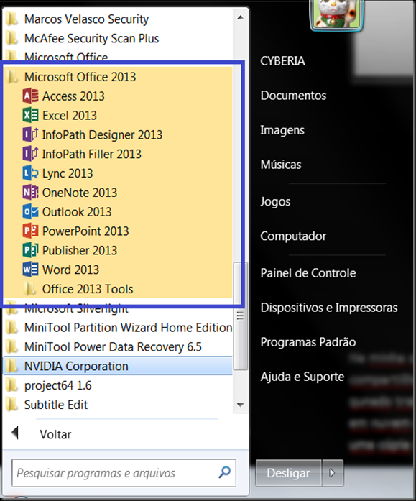Click the Microsoft Office 2013 folder icon
This screenshot has height=501, width=416.
pos(12,77)
